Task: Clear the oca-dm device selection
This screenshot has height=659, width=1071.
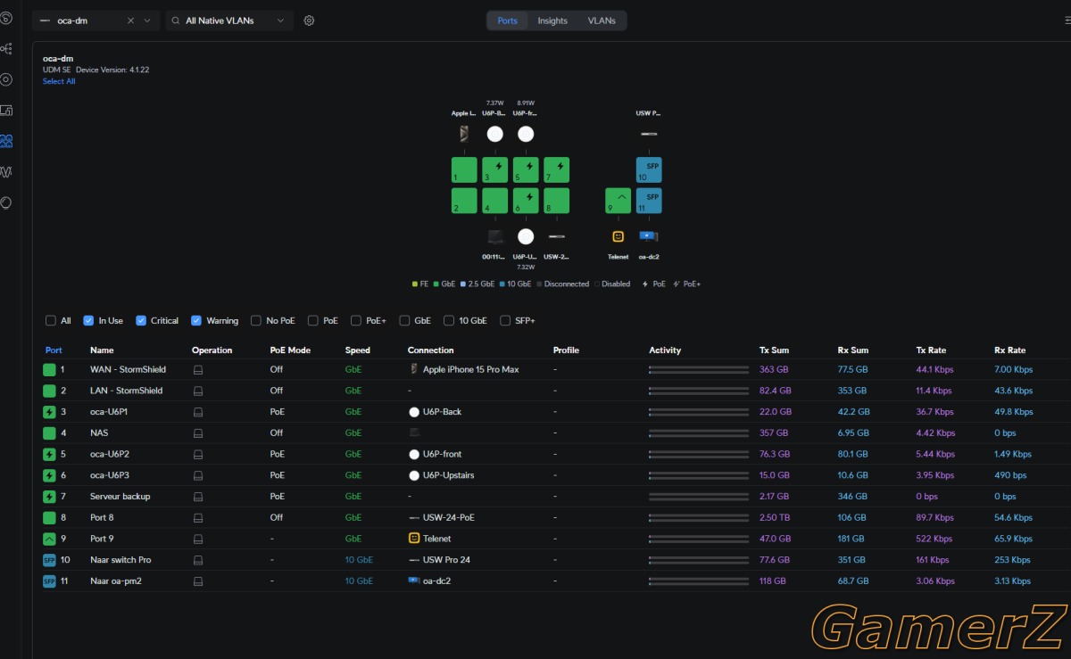Action: pyautogui.click(x=130, y=21)
